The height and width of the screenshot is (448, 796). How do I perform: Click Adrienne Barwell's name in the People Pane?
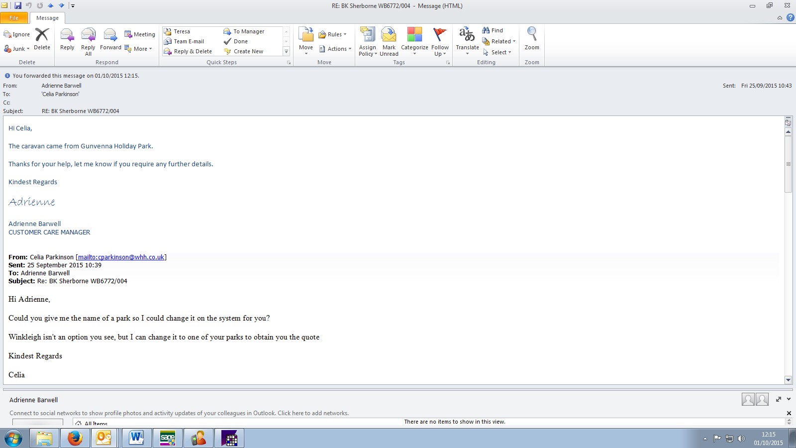(33, 400)
